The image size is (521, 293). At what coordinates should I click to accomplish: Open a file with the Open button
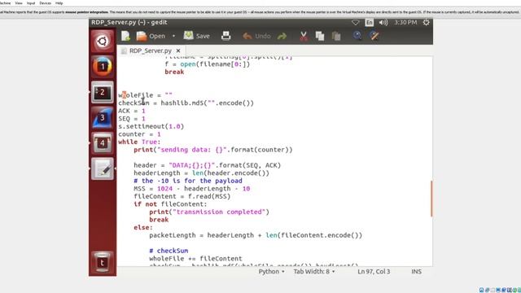(x=151, y=36)
